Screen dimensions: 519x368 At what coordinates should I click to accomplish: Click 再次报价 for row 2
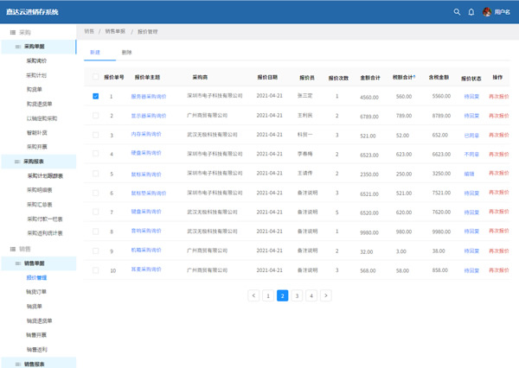point(499,116)
